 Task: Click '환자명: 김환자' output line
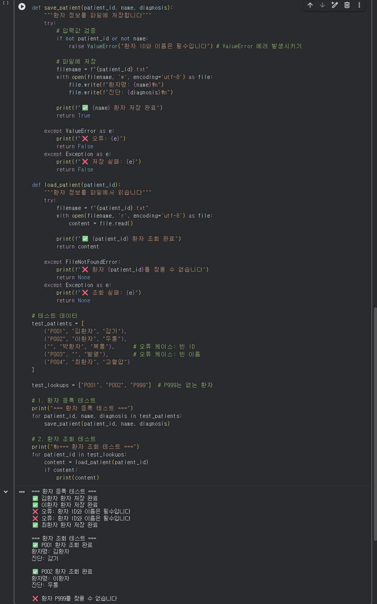[50, 552]
